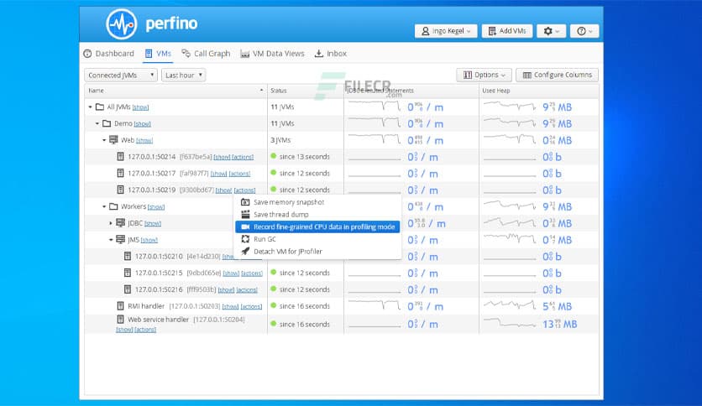Click the VM icon for 127.0.0.1:50216
Viewport: 702px width, 406px height.
(128, 289)
